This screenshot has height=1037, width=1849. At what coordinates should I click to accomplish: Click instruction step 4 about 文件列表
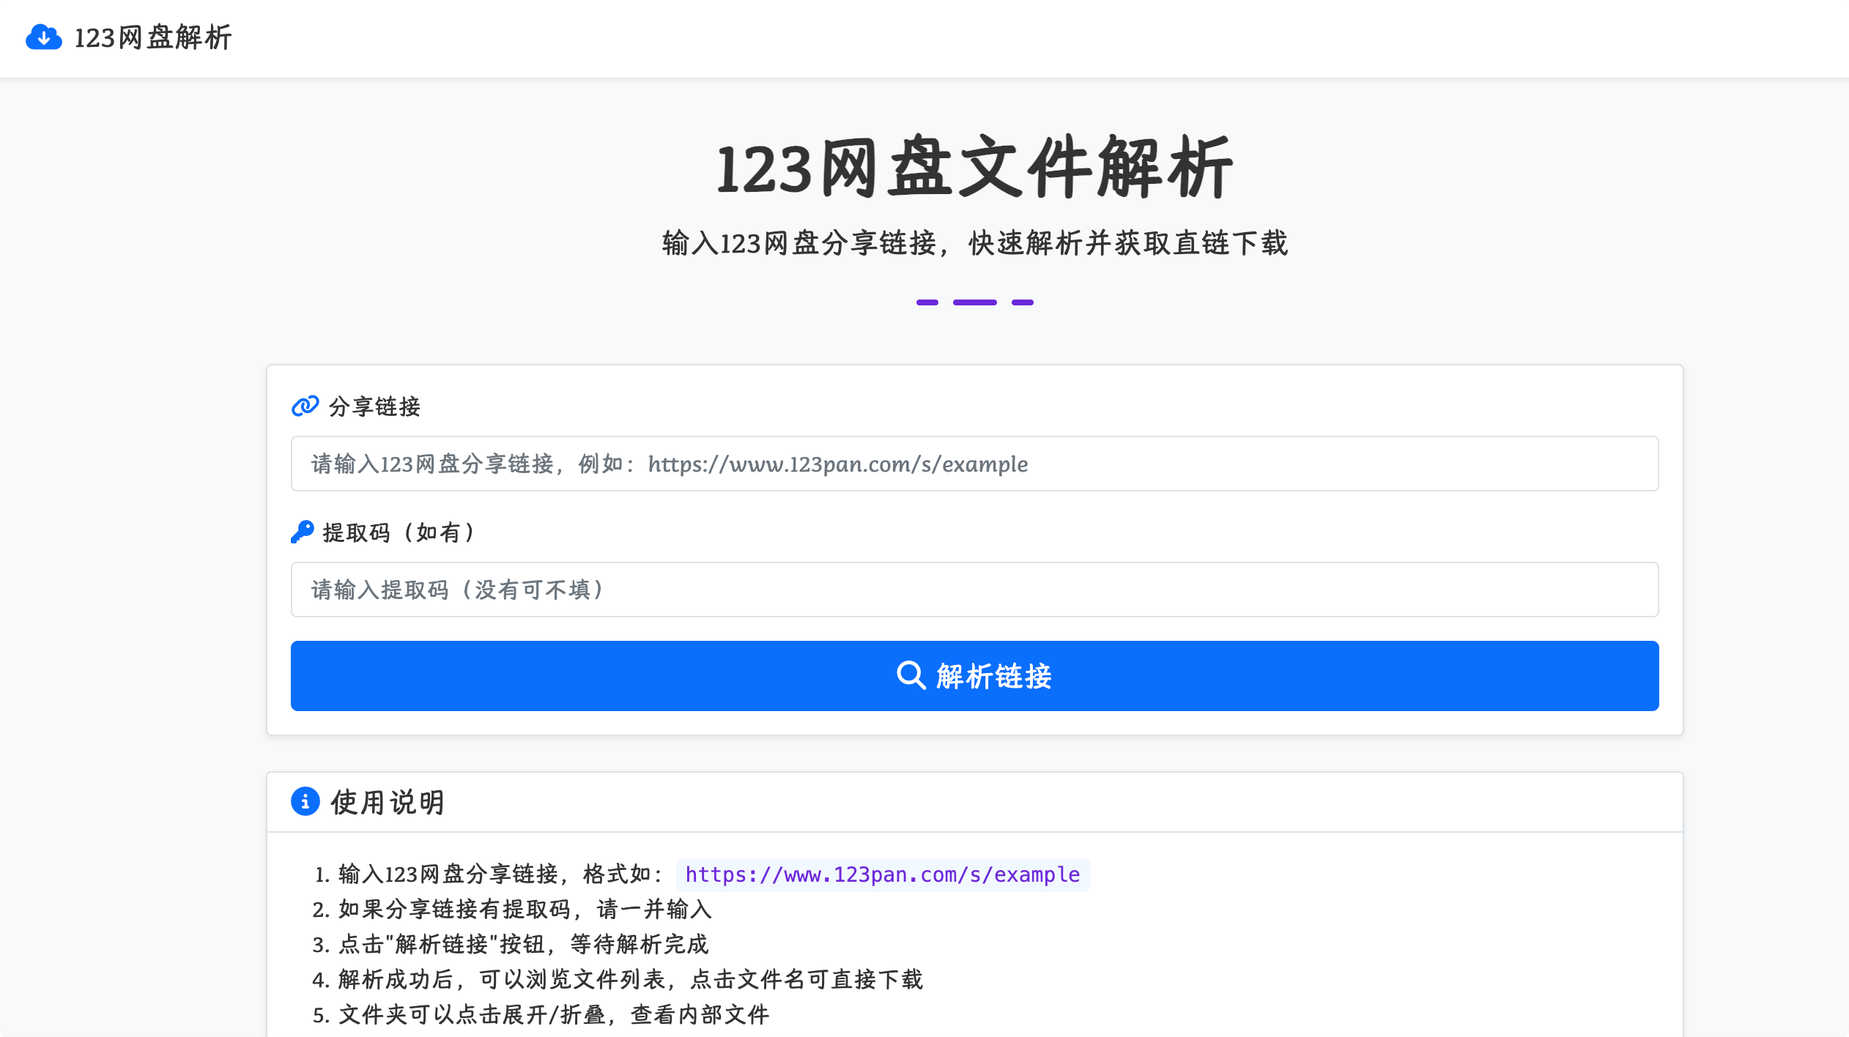tap(630, 979)
